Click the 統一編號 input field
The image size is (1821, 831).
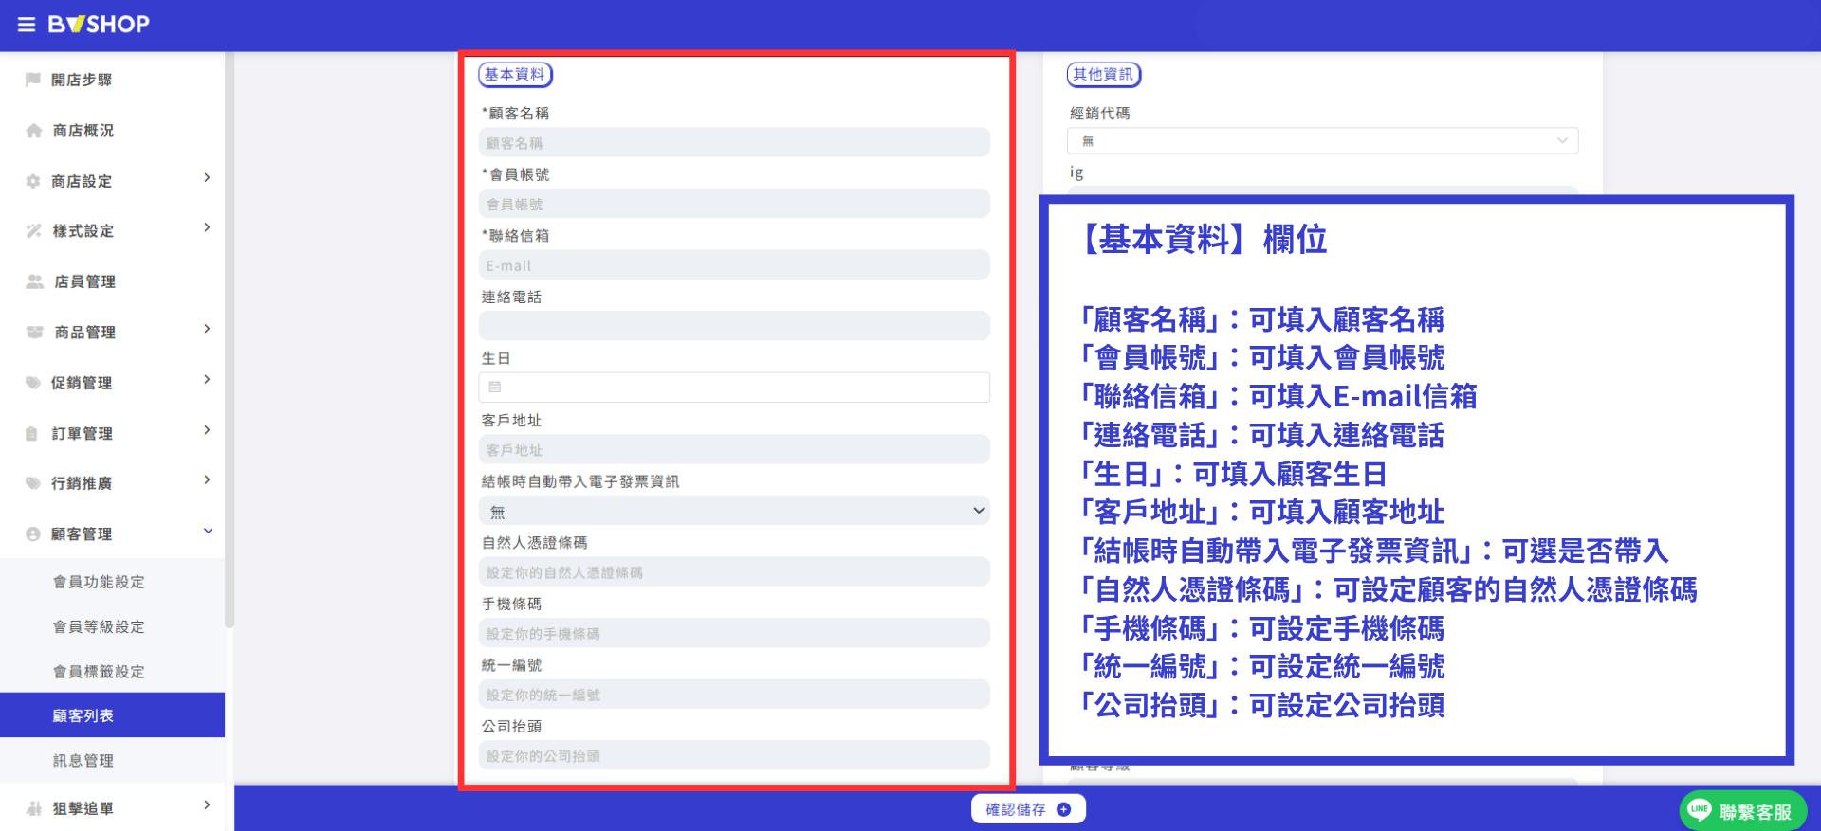point(734,695)
